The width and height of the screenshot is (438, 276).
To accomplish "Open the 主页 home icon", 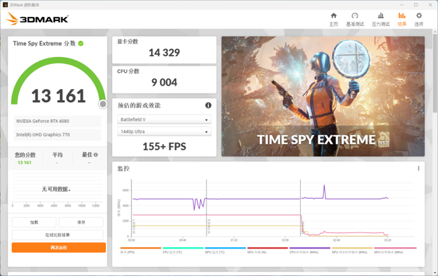I will point(333,19).
